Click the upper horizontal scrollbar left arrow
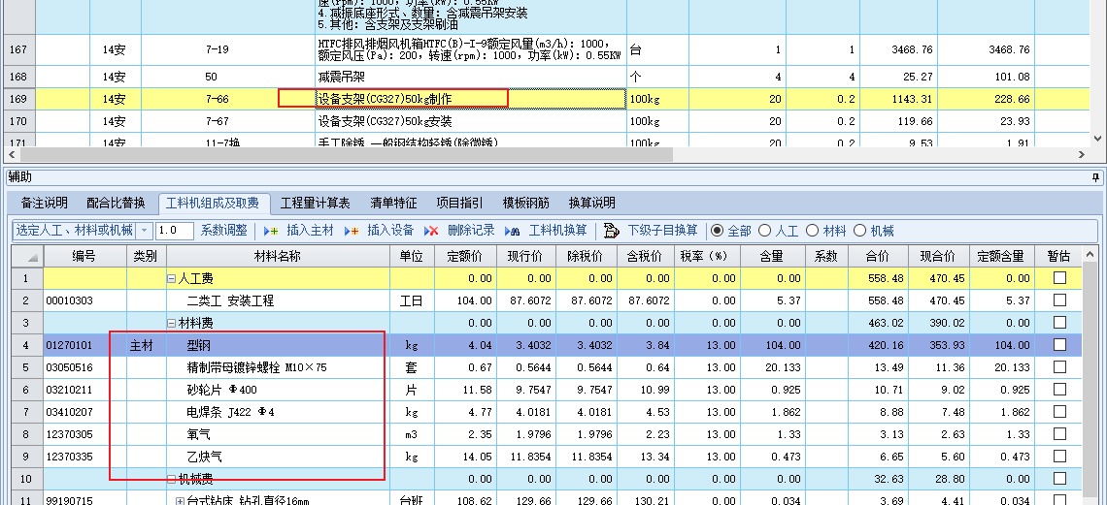Screen dimensions: 1107x505 point(11,154)
